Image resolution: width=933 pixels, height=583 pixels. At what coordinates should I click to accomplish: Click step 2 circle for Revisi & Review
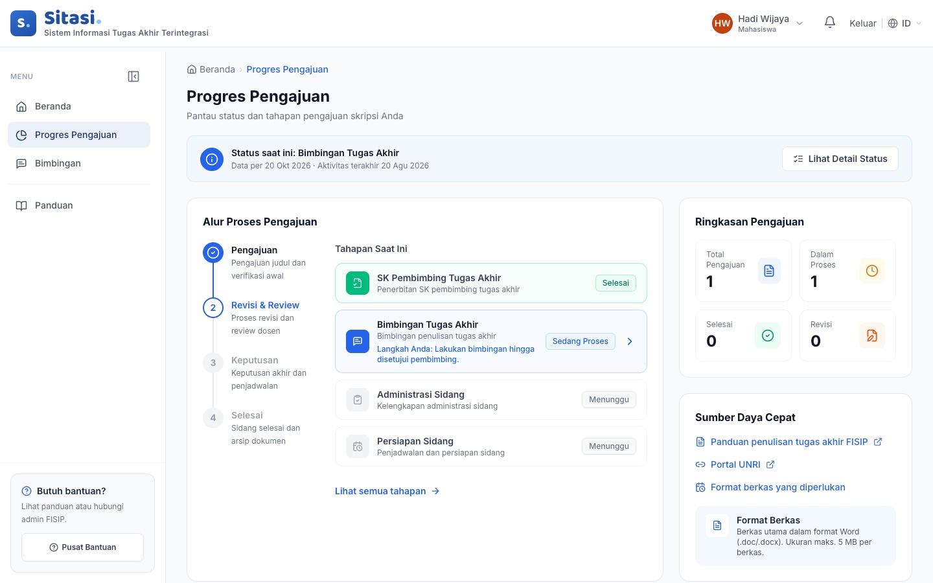(213, 308)
